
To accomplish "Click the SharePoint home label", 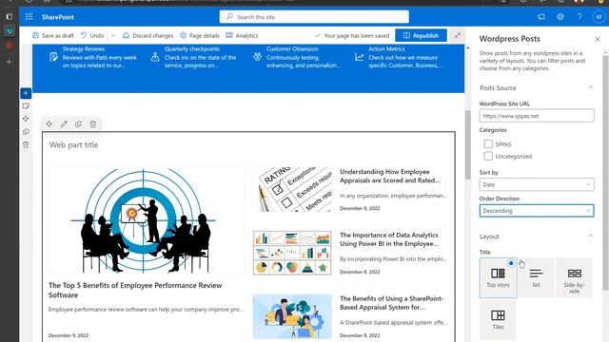I will click(x=58, y=17).
